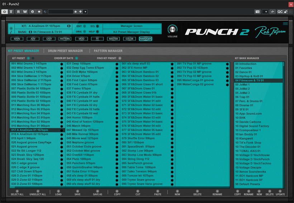Toggle the ECS button
This screenshot has width=294, height=203.
98,26
